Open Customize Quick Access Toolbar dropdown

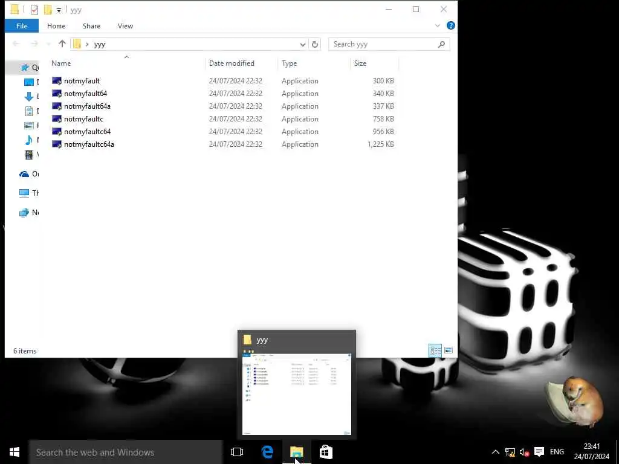pyautogui.click(x=59, y=10)
